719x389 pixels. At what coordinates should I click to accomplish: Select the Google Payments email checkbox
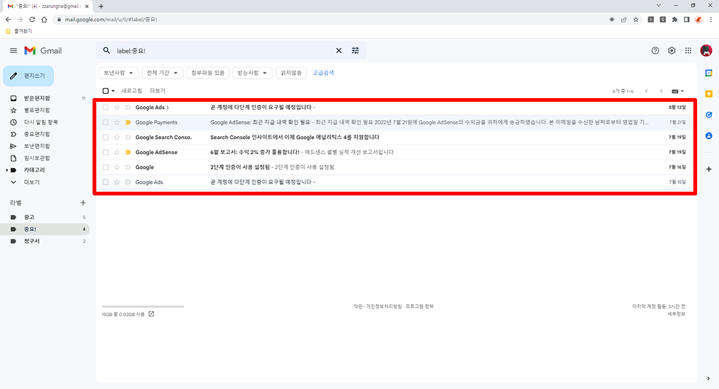point(106,122)
